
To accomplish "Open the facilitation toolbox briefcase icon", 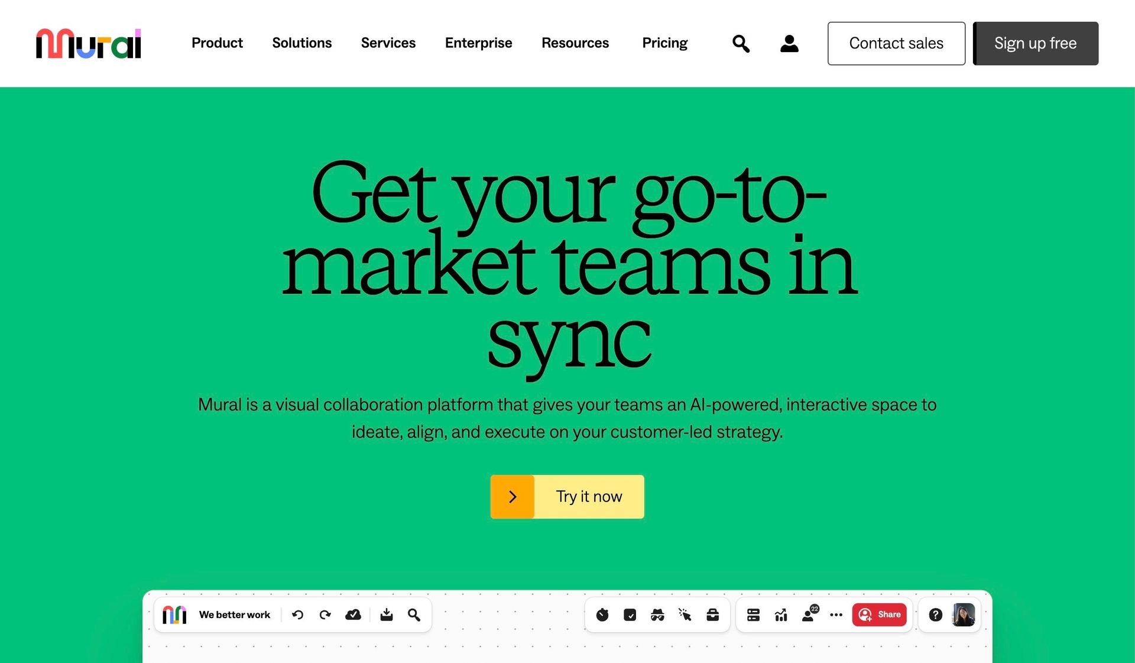I will click(x=713, y=615).
